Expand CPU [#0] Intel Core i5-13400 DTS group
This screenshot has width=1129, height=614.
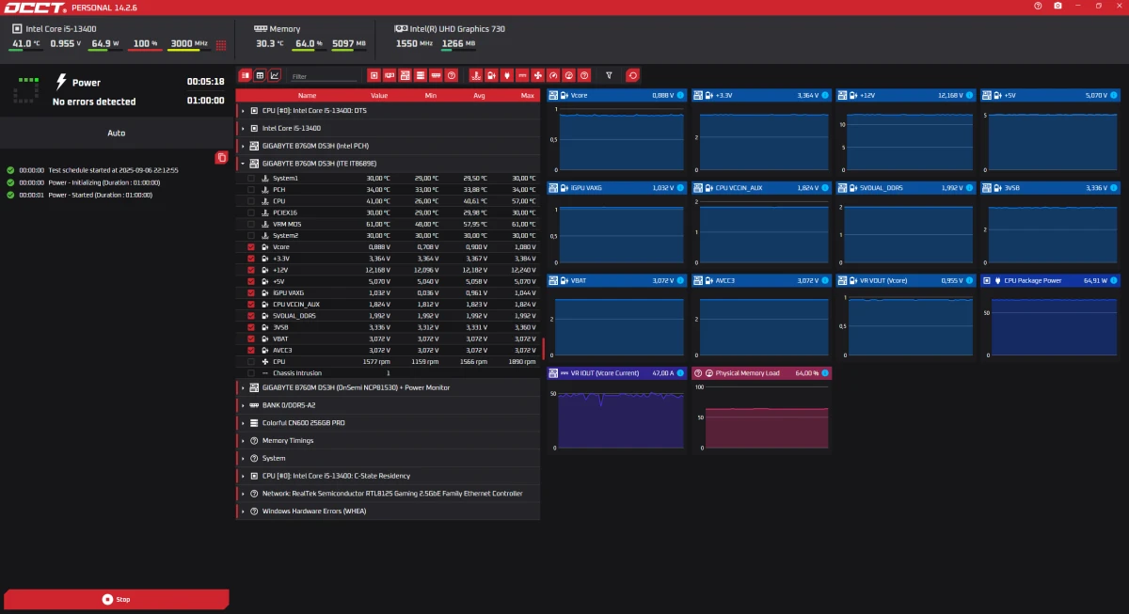point(243,111)
